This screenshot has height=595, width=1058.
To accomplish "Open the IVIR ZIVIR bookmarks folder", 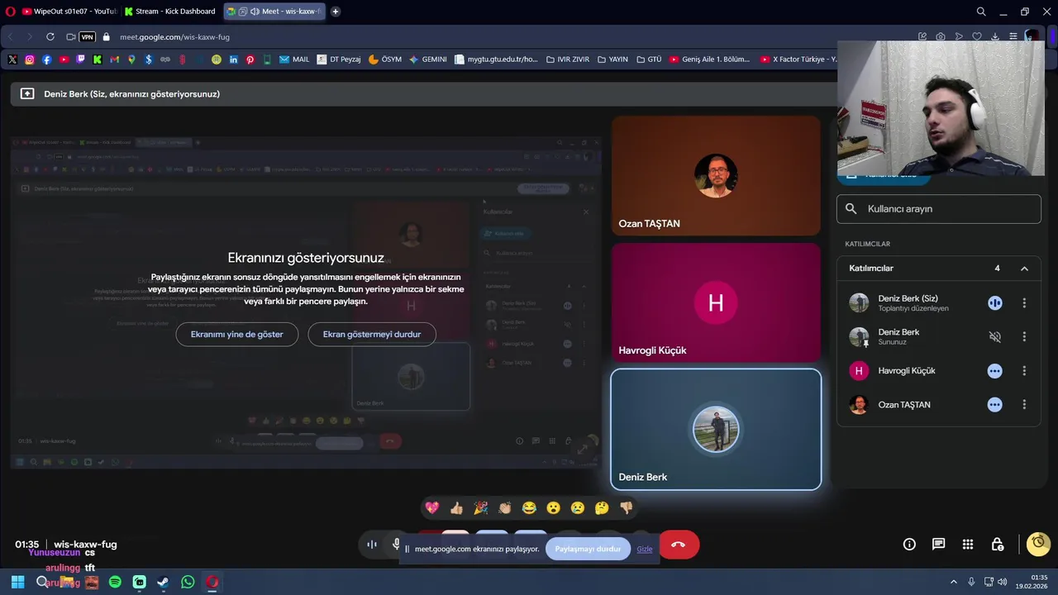I will point(567,59).
